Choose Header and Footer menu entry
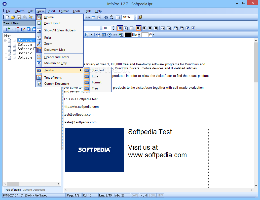260x200 pixels. coord(60,57)
